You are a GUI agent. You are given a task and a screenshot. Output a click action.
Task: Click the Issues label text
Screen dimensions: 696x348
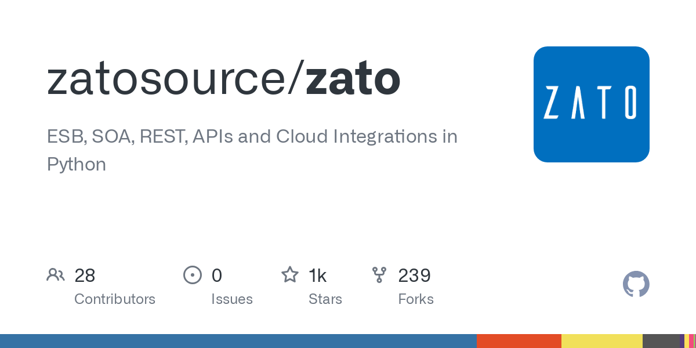[x=232, y=299]
